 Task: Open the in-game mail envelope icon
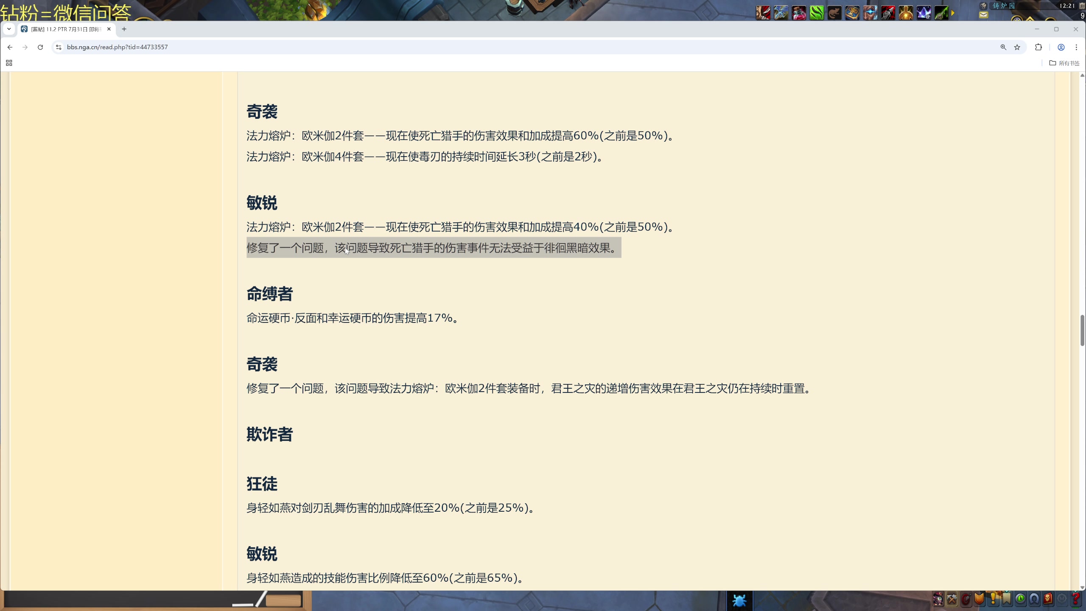click(x=983, y=15)
